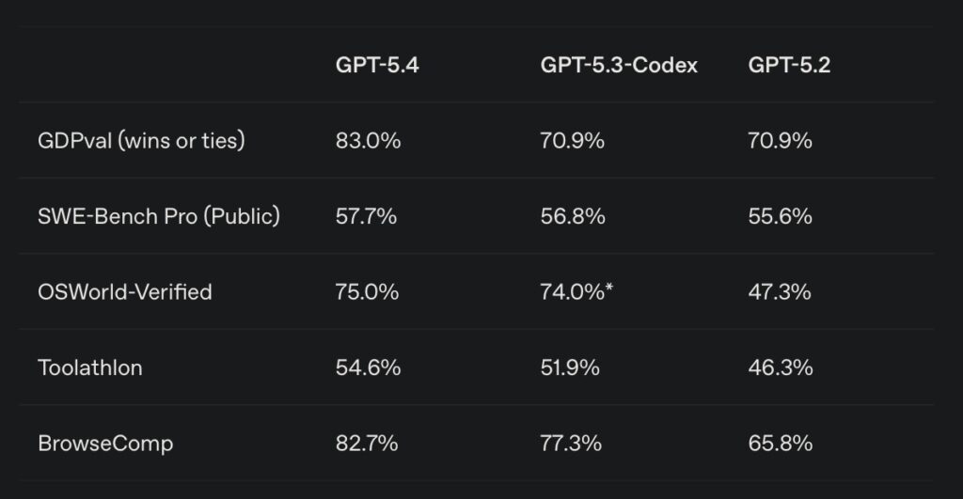The image size is (963, 499).
Task: Click the 54.6% Toolathlon score
Action: pyautogui.click(x=368, y=367)
